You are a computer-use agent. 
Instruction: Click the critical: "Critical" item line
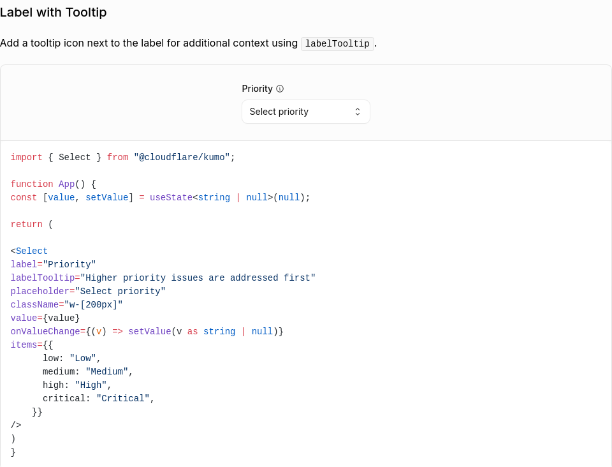click(98, 398)
